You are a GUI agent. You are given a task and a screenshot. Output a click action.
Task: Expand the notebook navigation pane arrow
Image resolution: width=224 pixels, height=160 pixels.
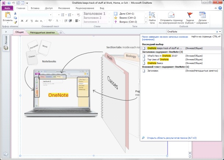pyautogui.click(x=6, y=32)
